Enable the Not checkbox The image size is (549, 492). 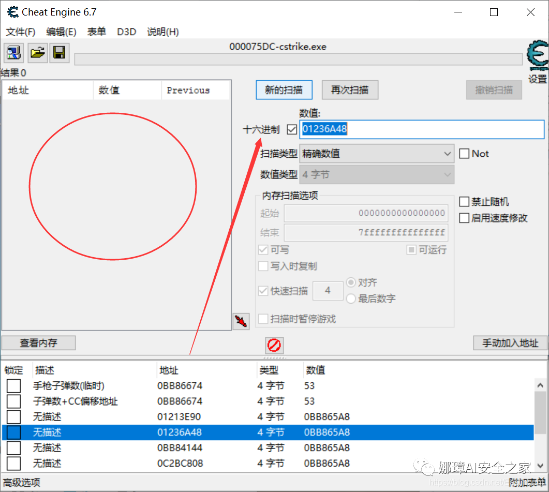coord(464,153)
